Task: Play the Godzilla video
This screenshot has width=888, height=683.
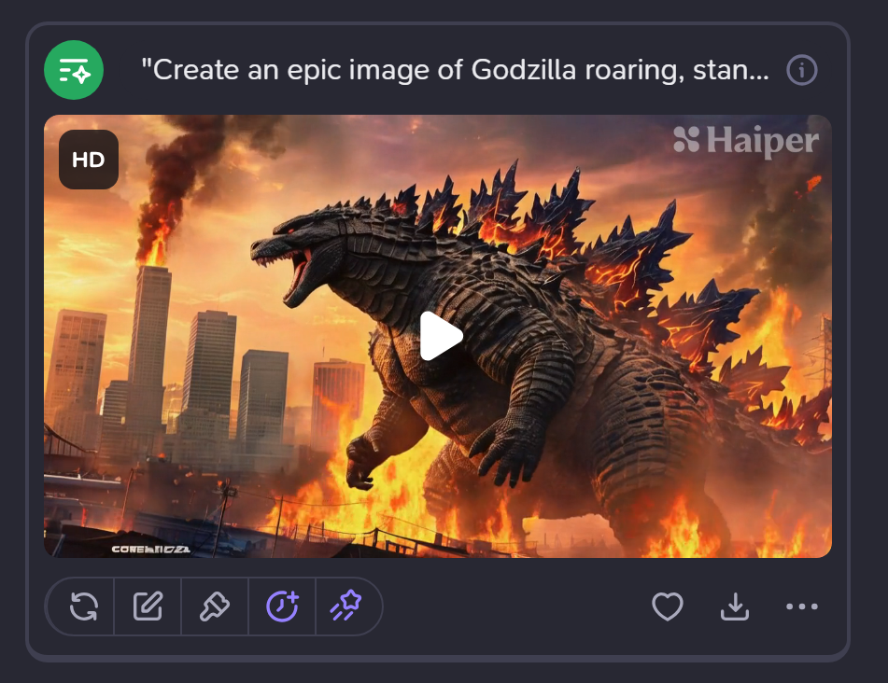Action: coord(442,336)
